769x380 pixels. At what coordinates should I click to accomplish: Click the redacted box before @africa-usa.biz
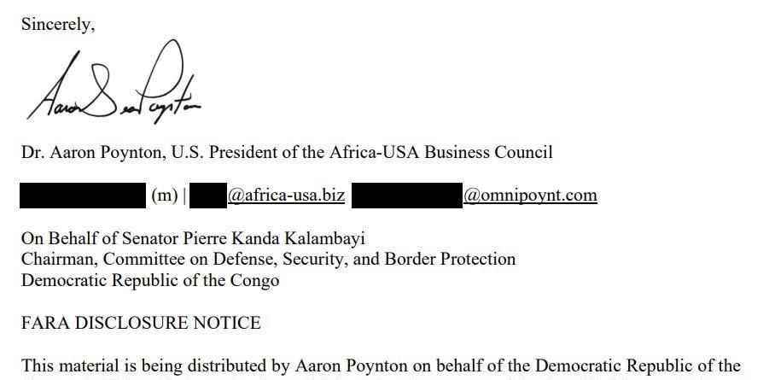[208, 196]
